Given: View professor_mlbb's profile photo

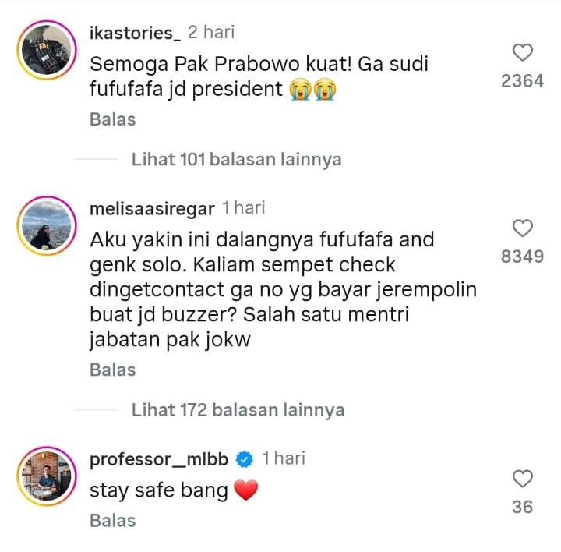Looking at the screenshot, I should (47, 476).
